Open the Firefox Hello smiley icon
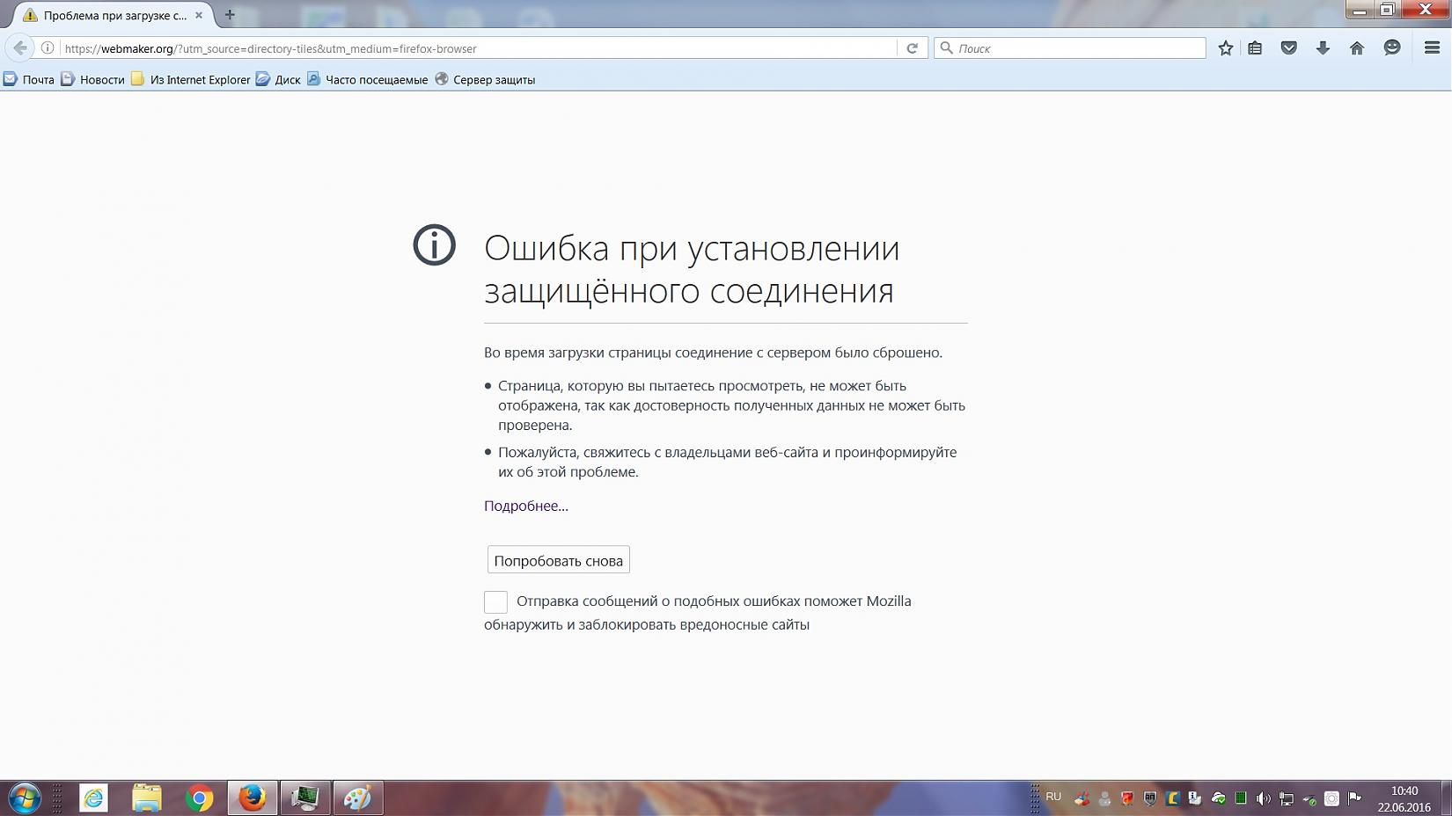The image size is (1452, 816). click(1392, 48)
